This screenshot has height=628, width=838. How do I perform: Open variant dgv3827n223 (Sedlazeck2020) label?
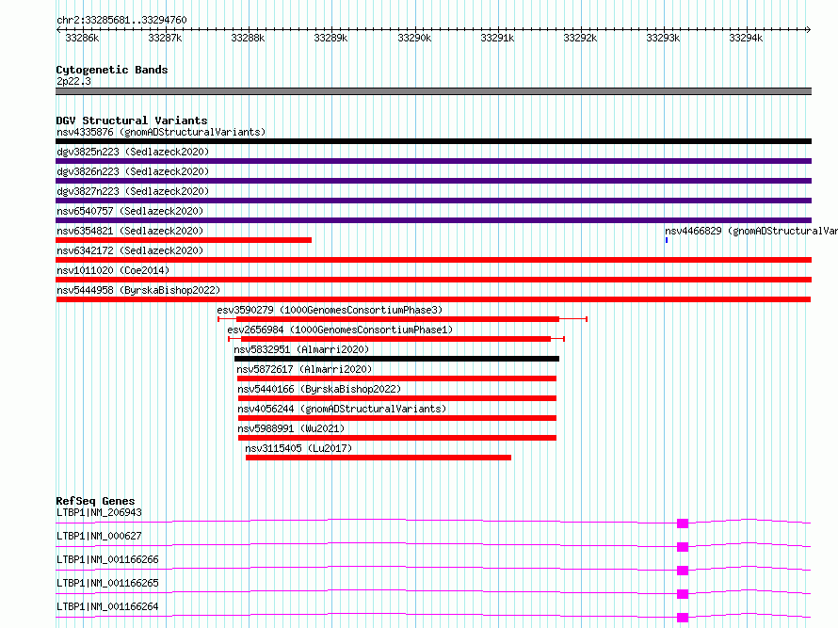133,191
